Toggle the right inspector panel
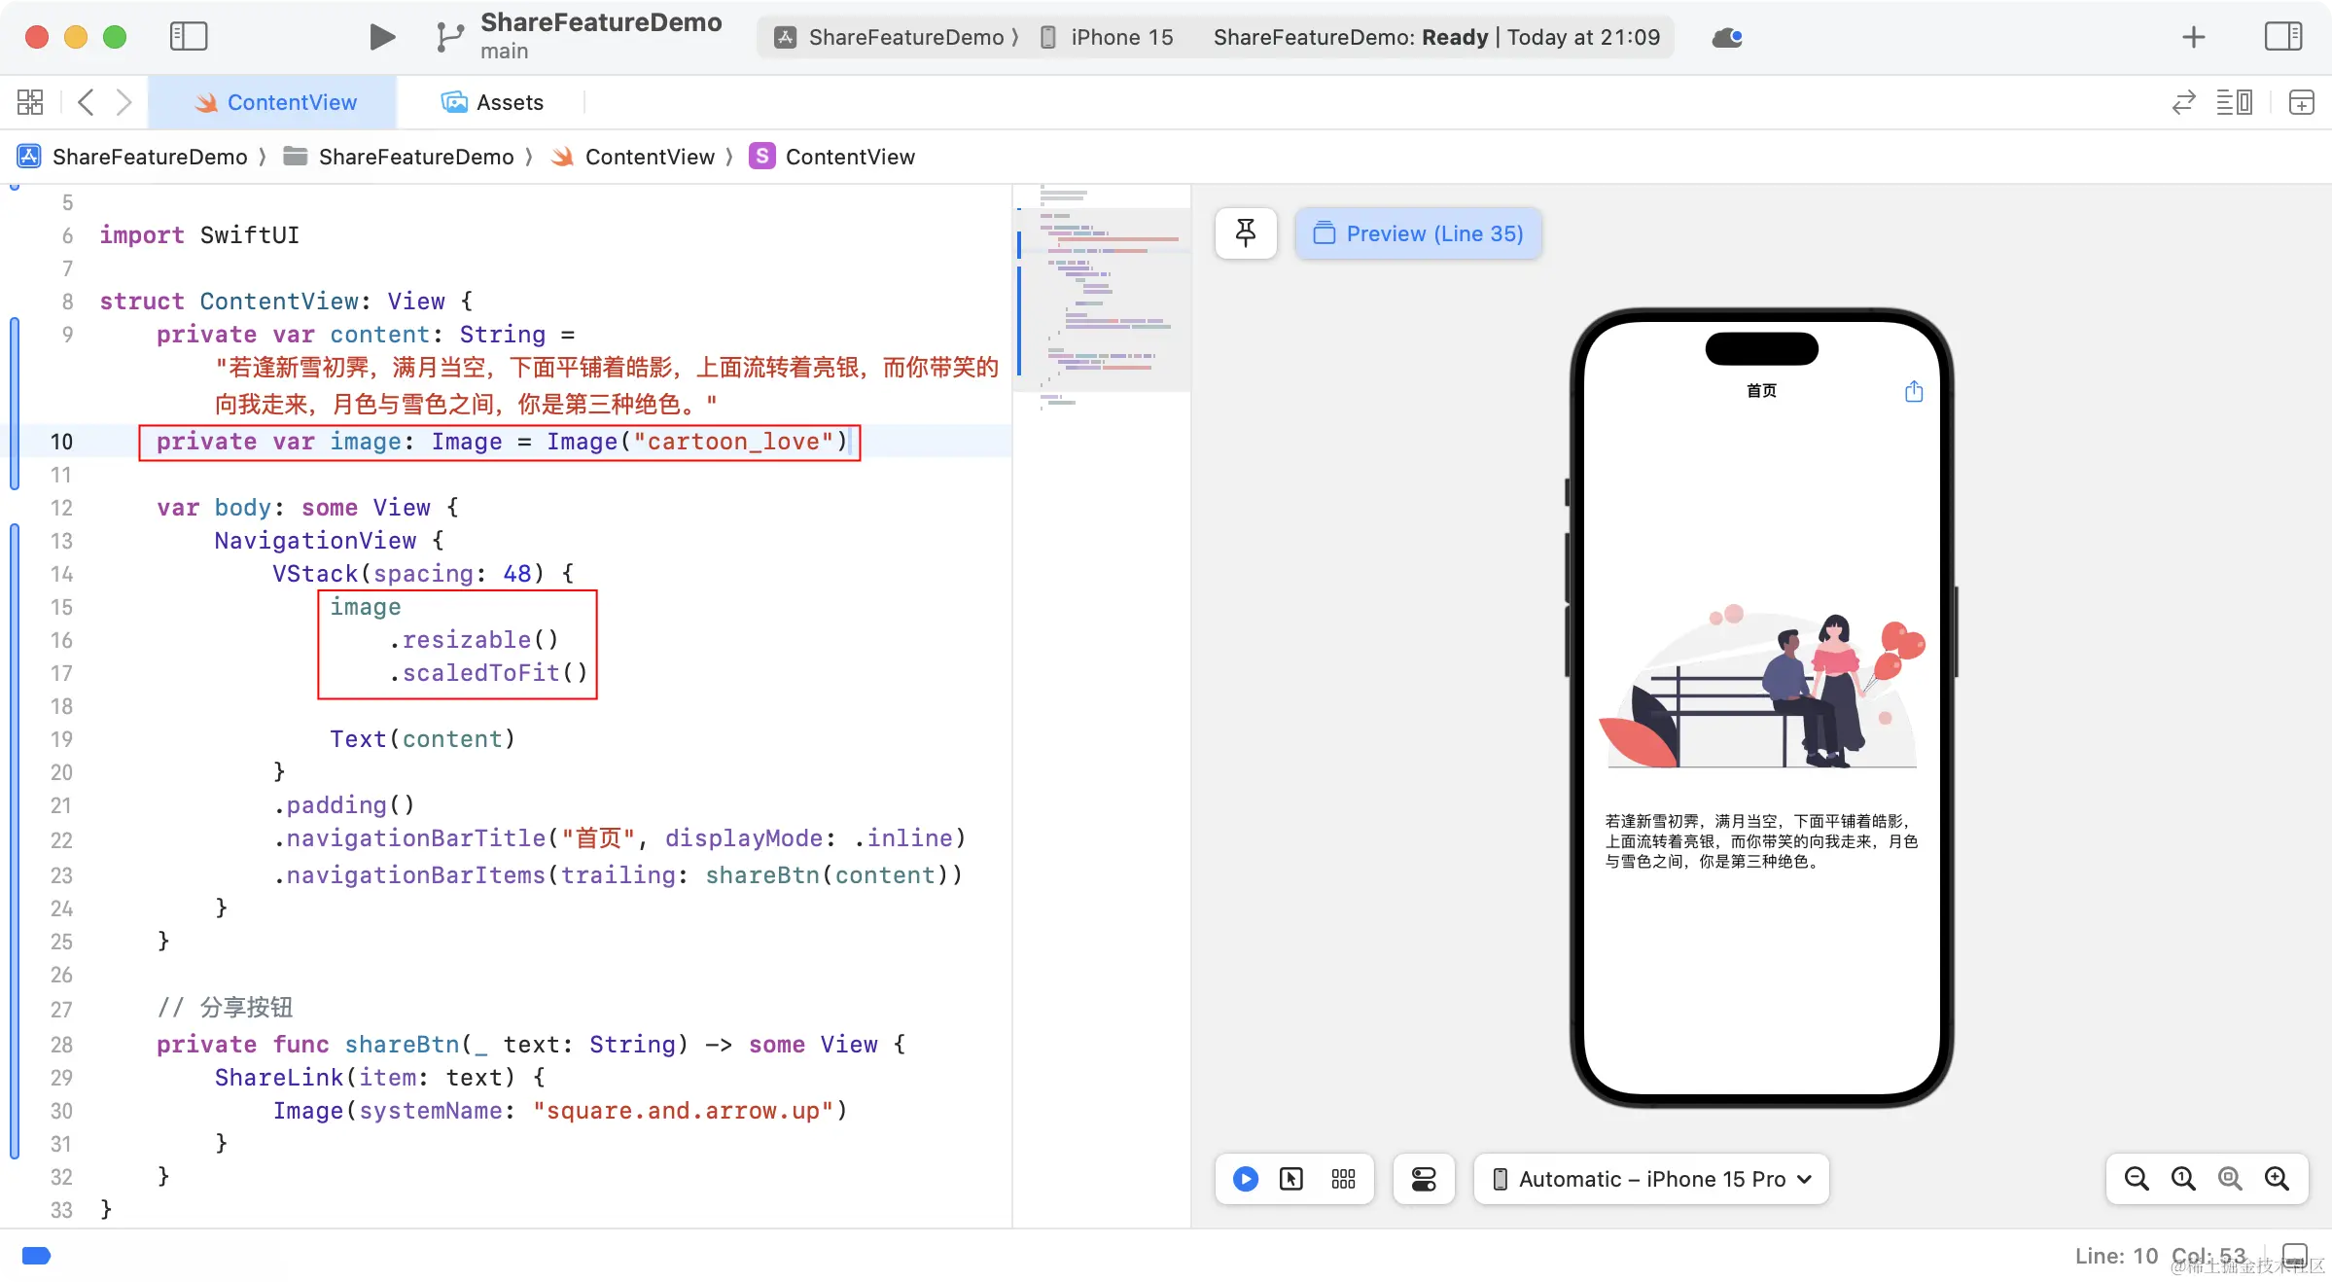The height and width of the screenshot is (1282, 2332). [x=2282, y=37]
